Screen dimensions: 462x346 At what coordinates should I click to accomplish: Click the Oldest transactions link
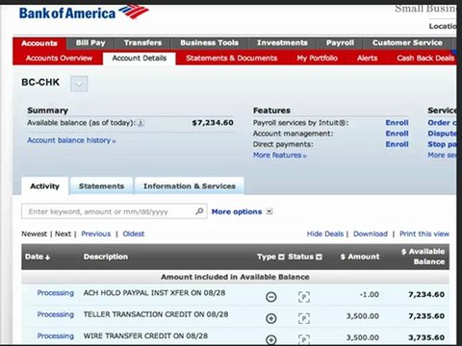point(134,234)
